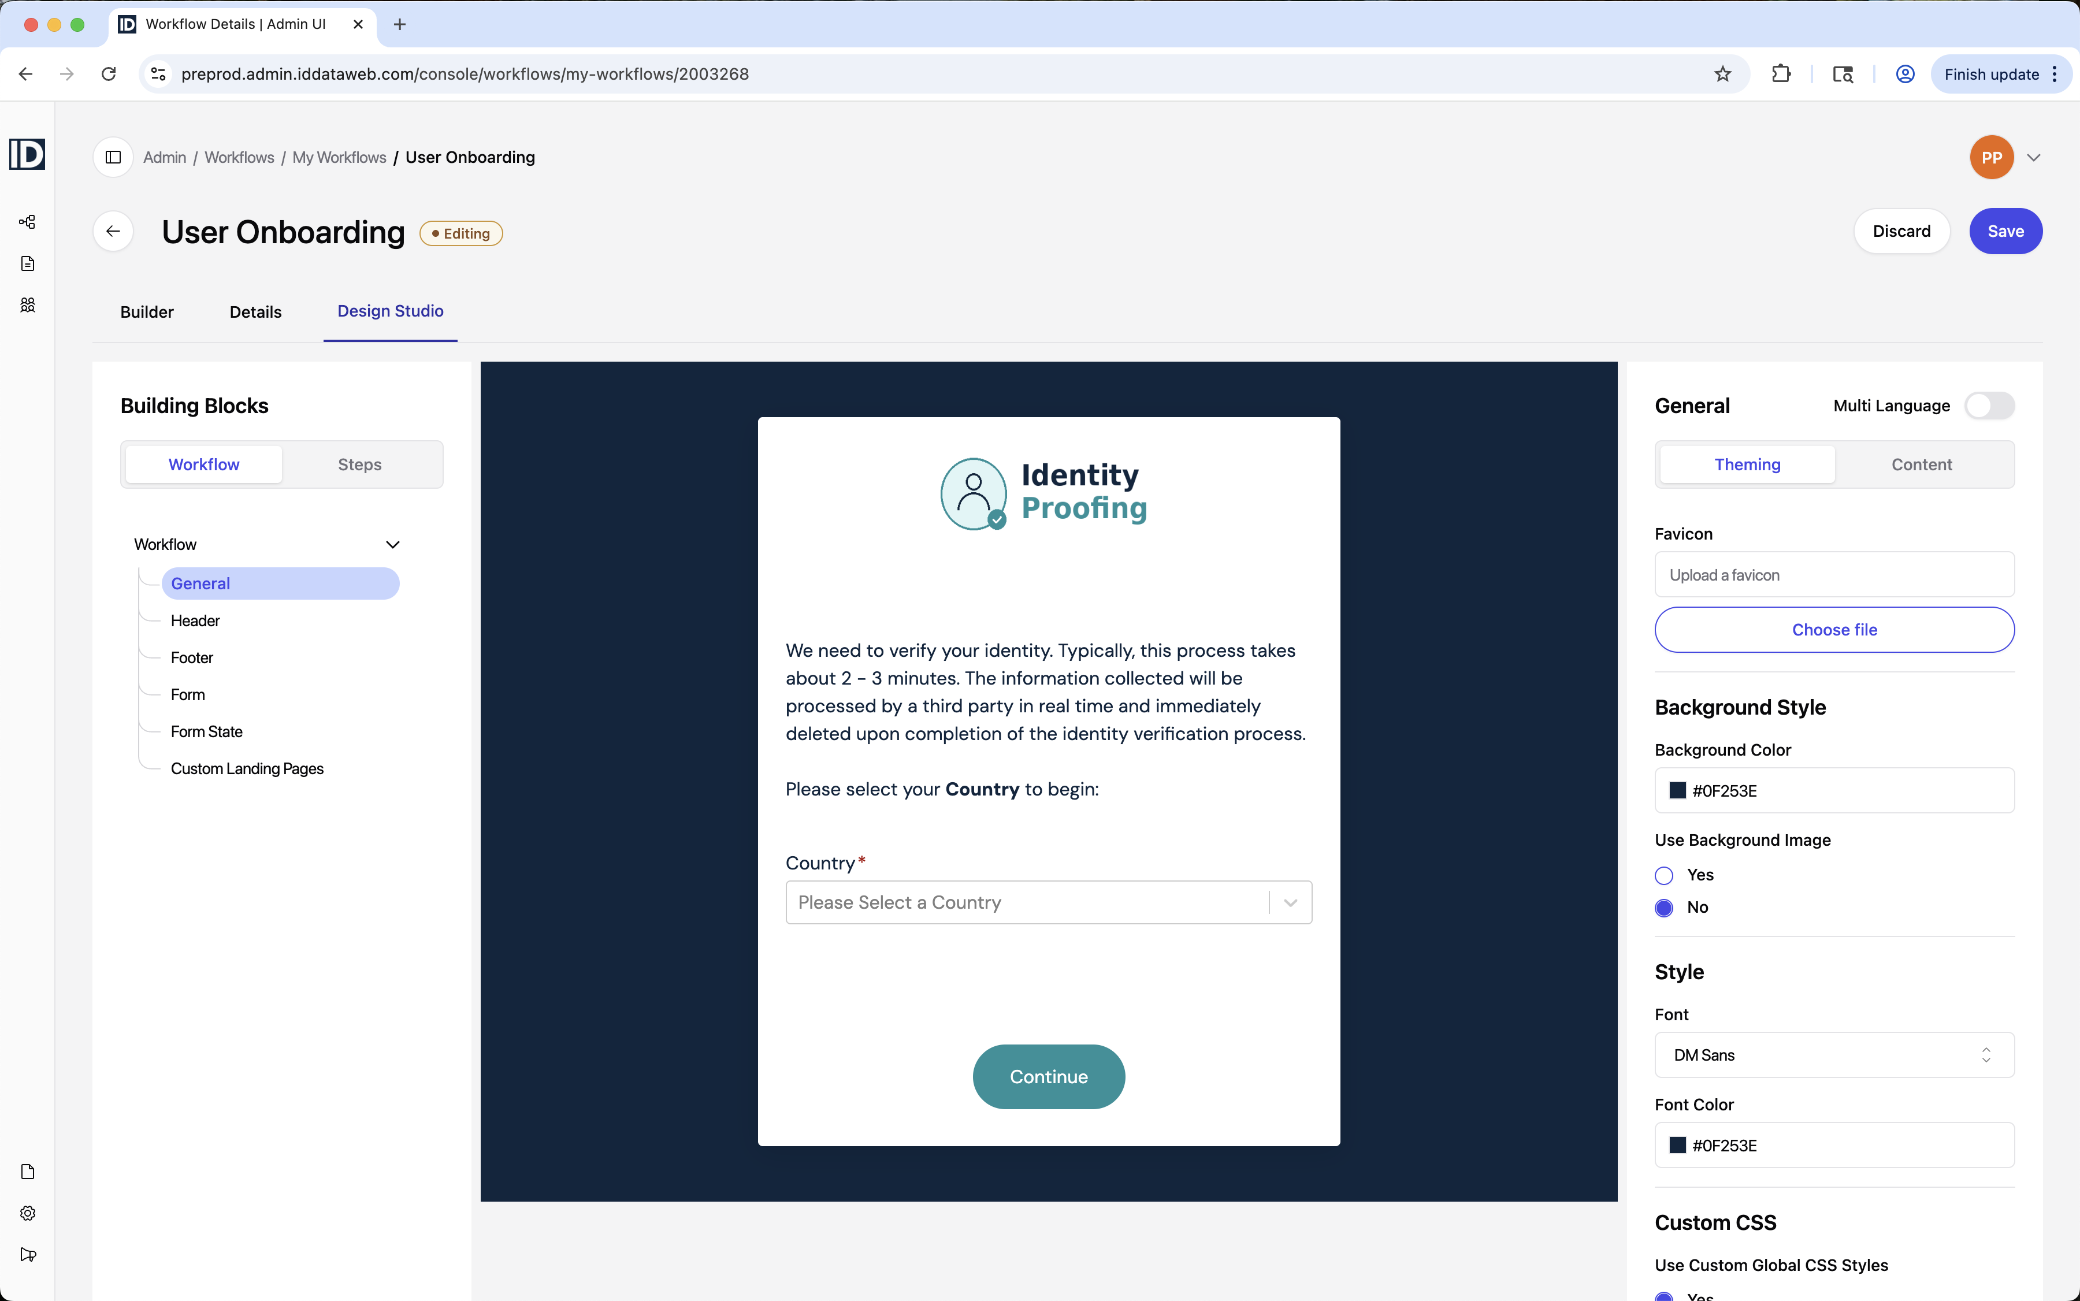Click the Upload a favicon field
2080x1301 pixels.
tap(1834, 575)
